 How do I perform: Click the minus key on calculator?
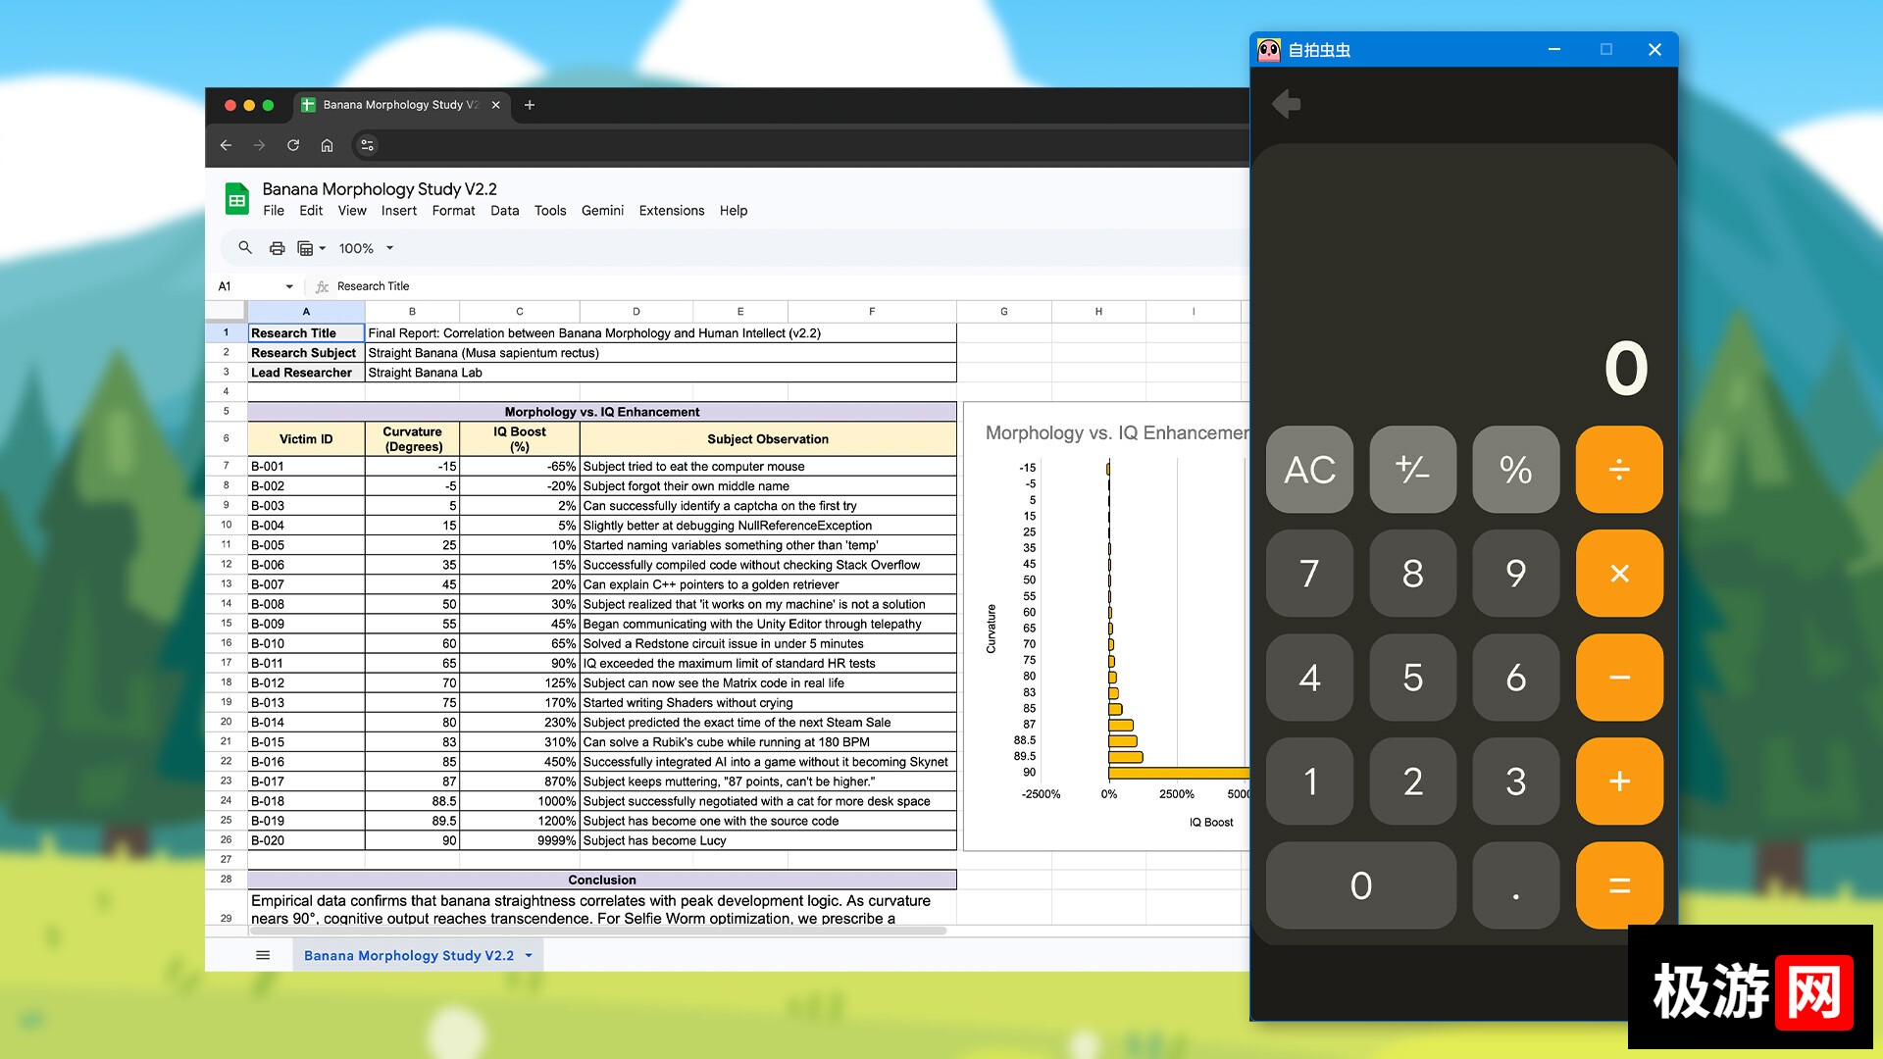pyautogui.click(x=1619, y=678)
